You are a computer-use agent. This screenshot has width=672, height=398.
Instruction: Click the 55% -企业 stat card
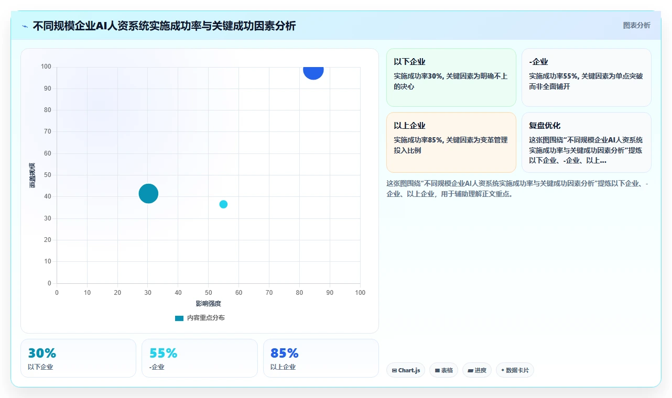pos(200,358)
